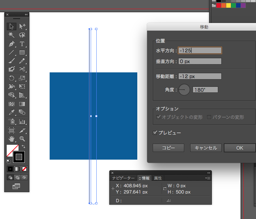Click the 角度 angle dial
Viewport: 256px width, 219px height.
(x=184, y=90)
